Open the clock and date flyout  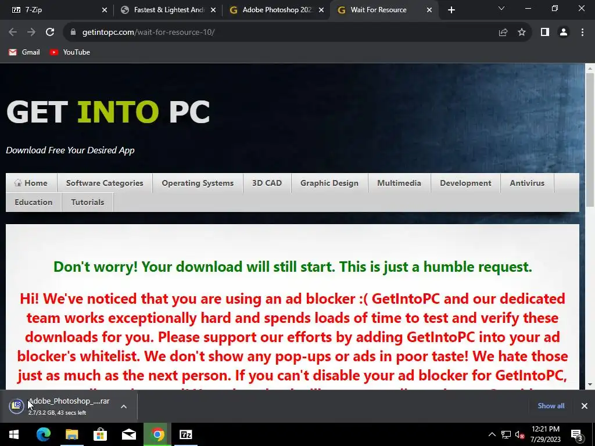click(x=546, y=434)
